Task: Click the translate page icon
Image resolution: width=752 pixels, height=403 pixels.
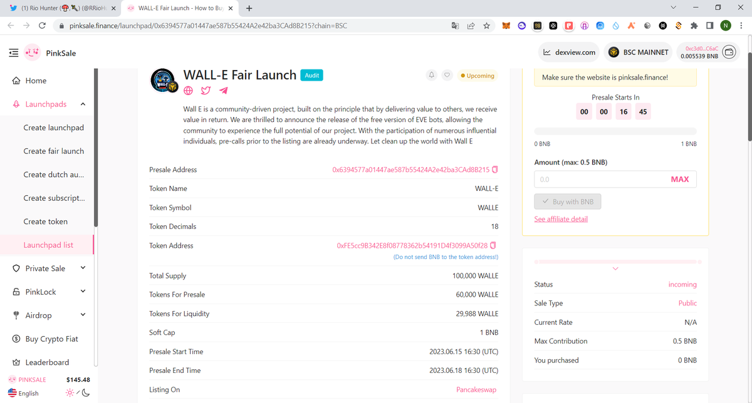Action: (x=455, y=26)
